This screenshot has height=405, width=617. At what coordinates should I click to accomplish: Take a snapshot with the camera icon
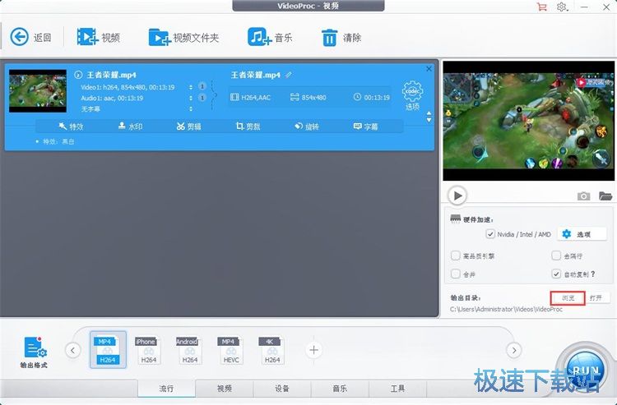click(x=583, y=196)
